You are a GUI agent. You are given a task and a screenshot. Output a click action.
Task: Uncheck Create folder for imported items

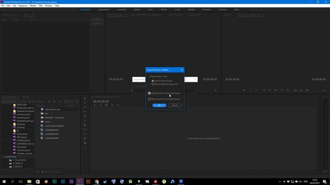pos(149,93)
